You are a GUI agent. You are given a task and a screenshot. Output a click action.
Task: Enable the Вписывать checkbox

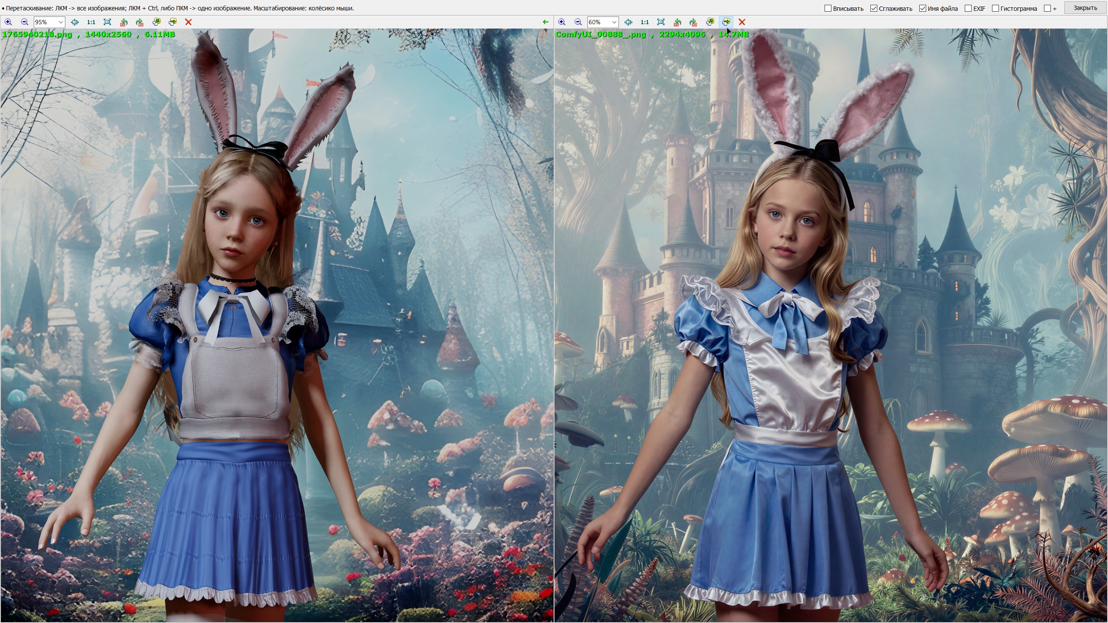[828, 8]
